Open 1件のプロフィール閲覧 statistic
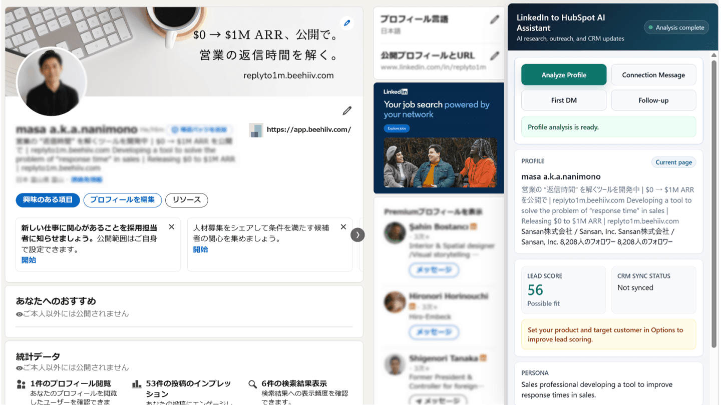This screenshot has height=405, width=721. (71, 384)
